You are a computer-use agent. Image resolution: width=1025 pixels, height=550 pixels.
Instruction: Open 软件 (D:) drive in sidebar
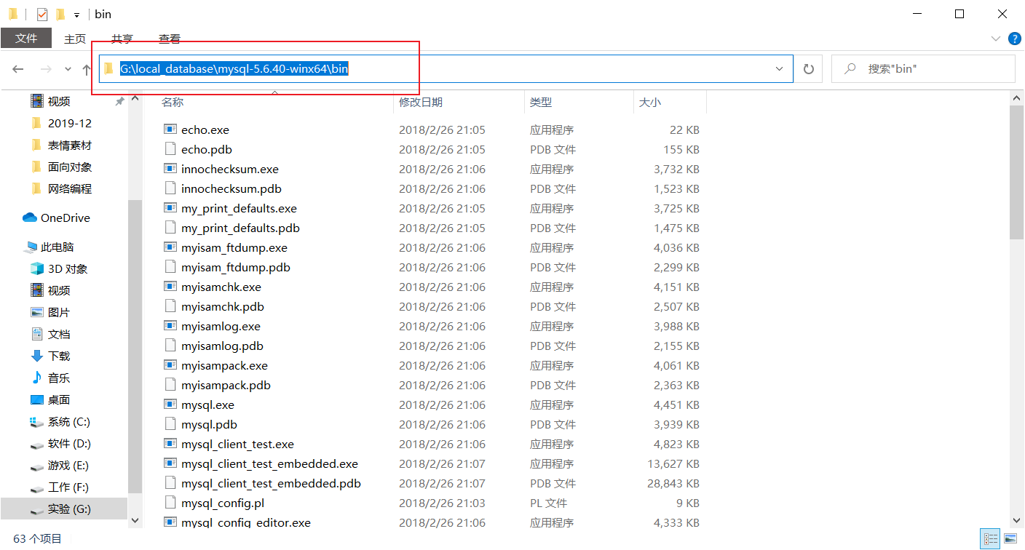69,443
